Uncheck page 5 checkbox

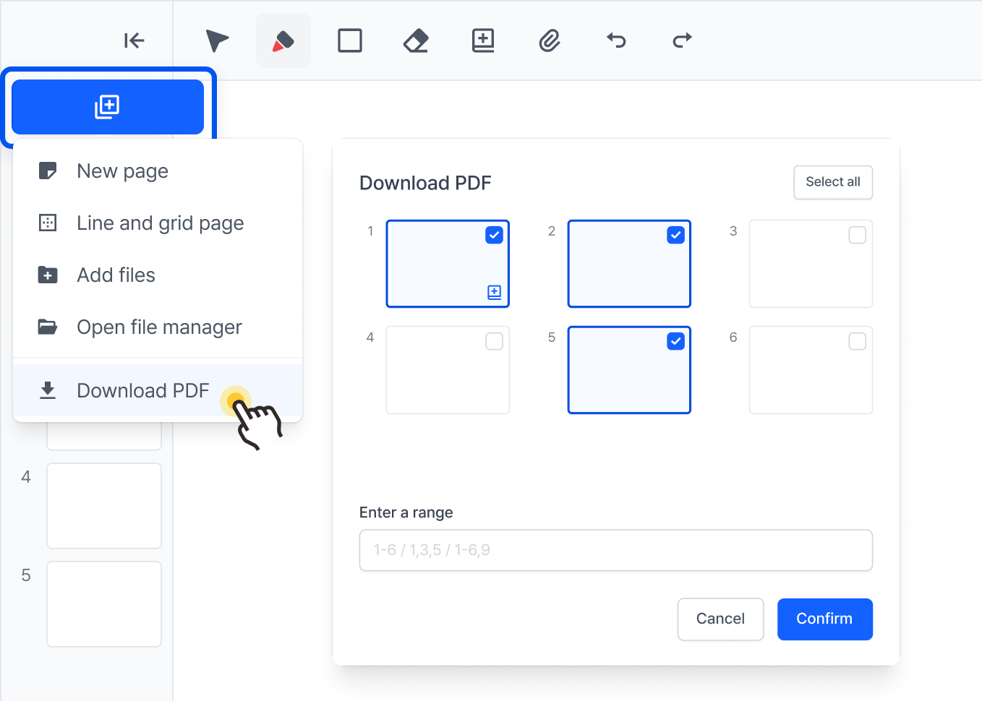coord(676,341)
